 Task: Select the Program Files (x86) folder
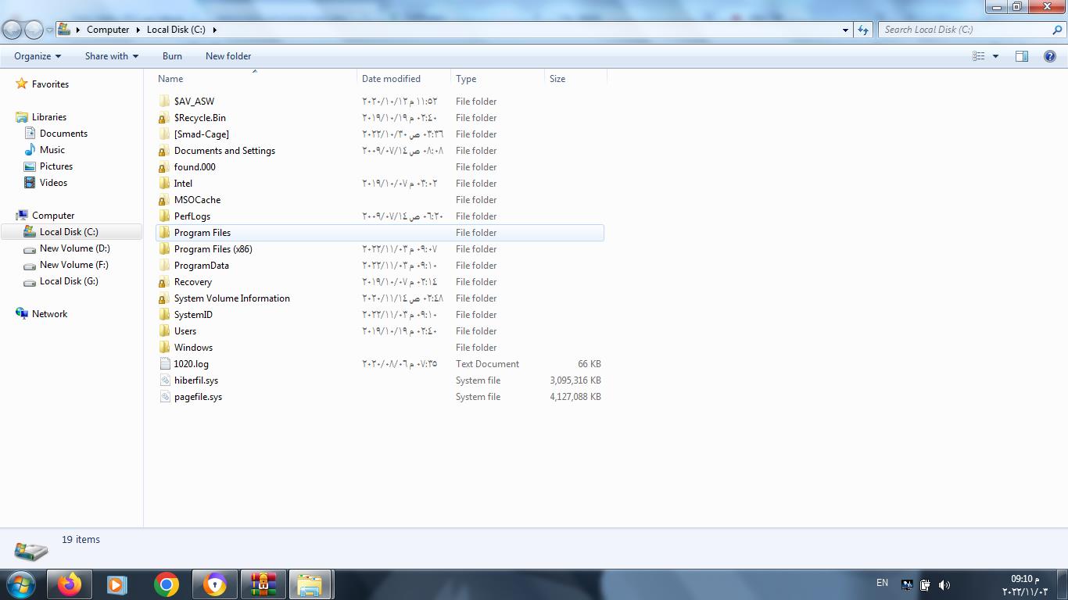click(x=213, y=249)
